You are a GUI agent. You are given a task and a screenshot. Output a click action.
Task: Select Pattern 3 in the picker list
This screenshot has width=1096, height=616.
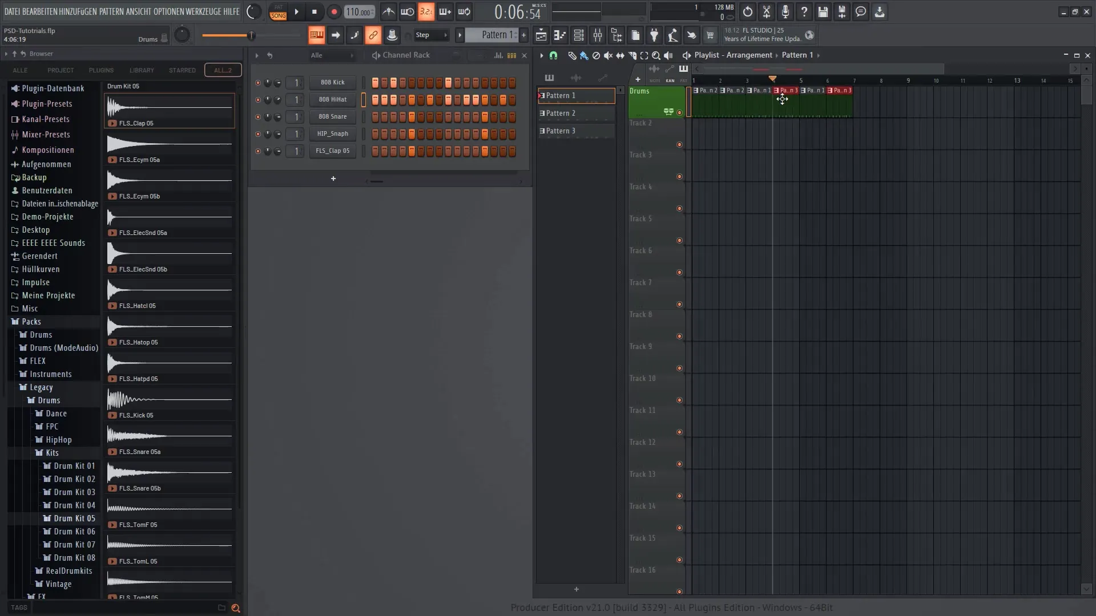(576, 131)
